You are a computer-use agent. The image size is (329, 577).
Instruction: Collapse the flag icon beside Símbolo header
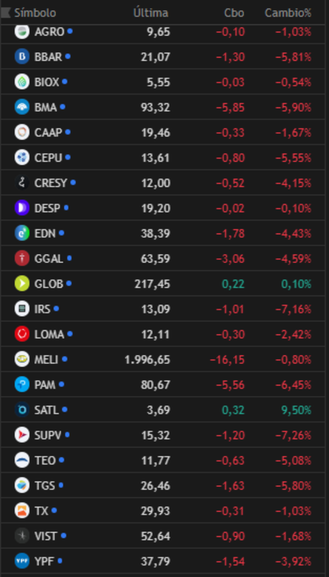click(x=5, y=13)
